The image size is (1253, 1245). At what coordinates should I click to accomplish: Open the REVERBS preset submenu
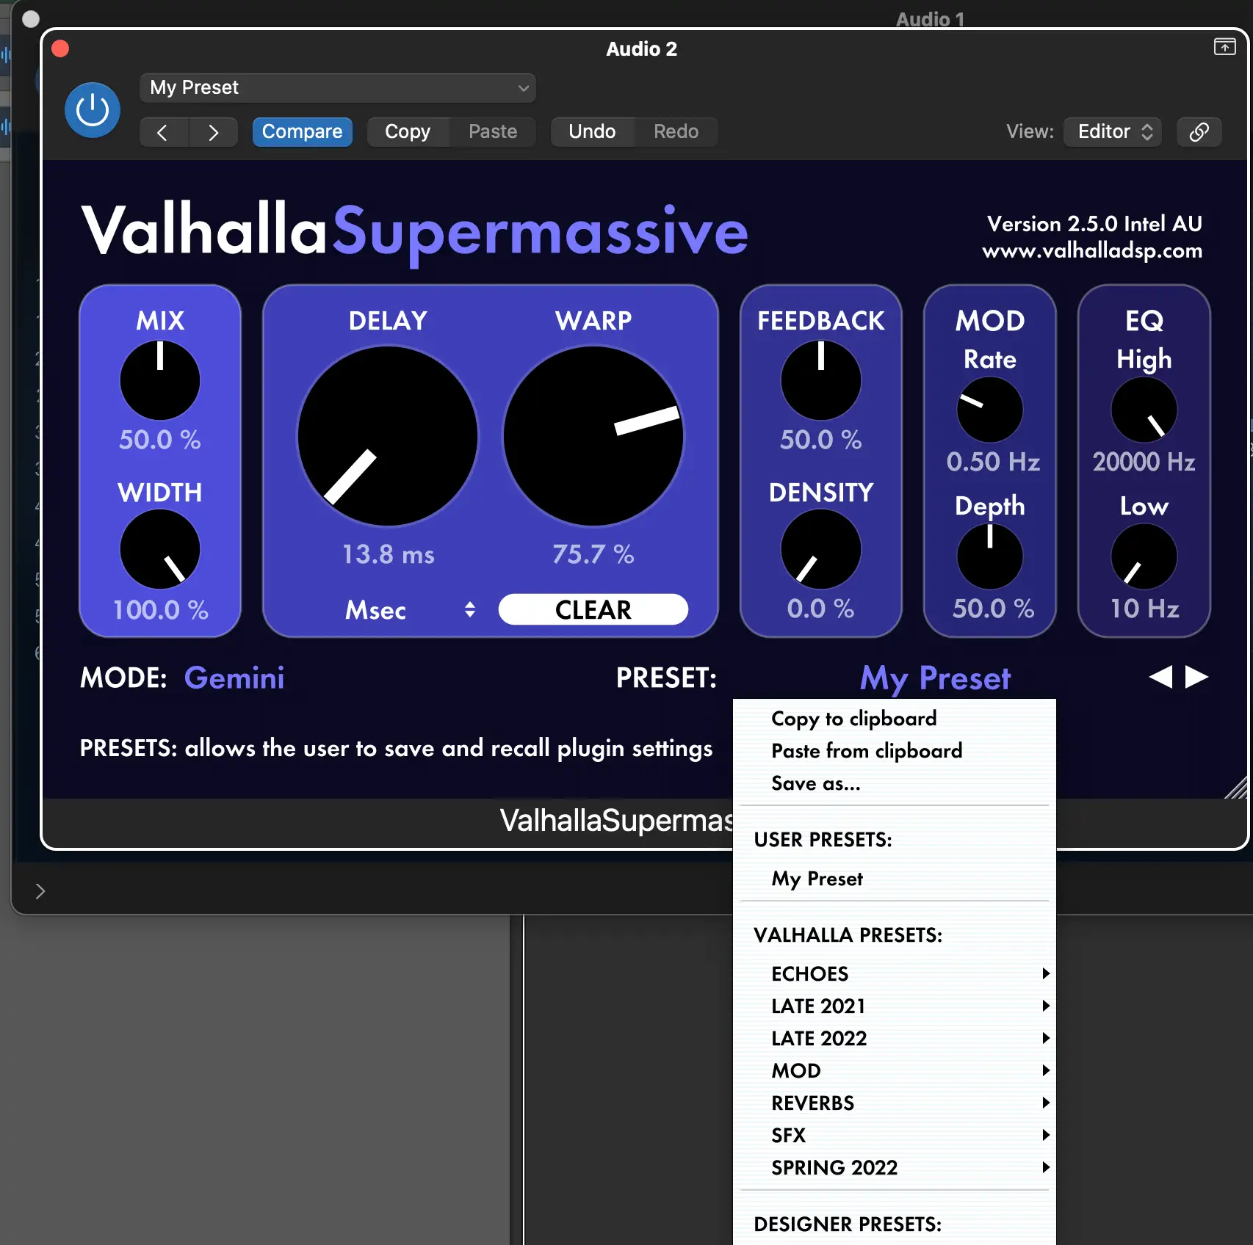(x=813, y=1103)
